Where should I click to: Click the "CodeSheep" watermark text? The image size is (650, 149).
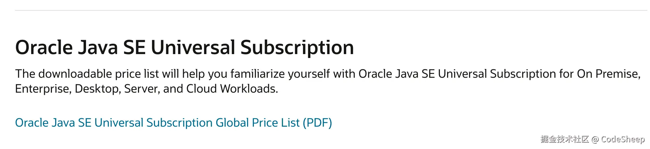623,139
